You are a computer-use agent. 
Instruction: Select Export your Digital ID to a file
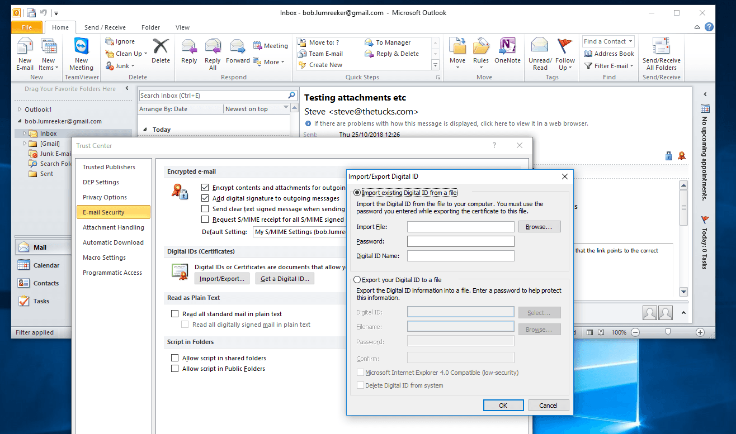(357, 280)
